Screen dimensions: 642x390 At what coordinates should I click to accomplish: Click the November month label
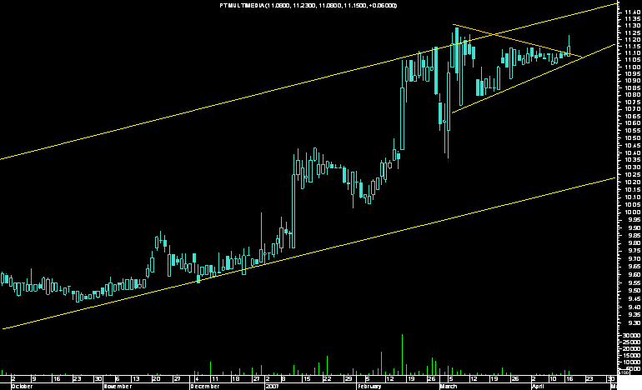[118, 387]
